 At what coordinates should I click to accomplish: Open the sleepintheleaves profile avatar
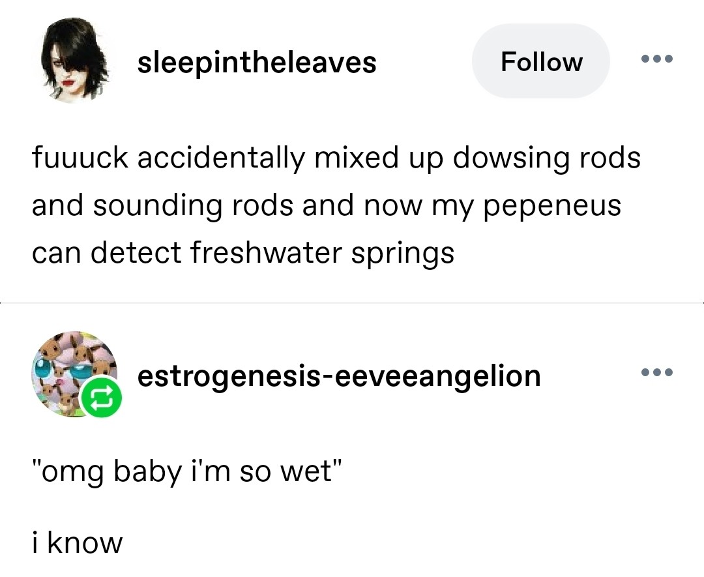[75, 61]
